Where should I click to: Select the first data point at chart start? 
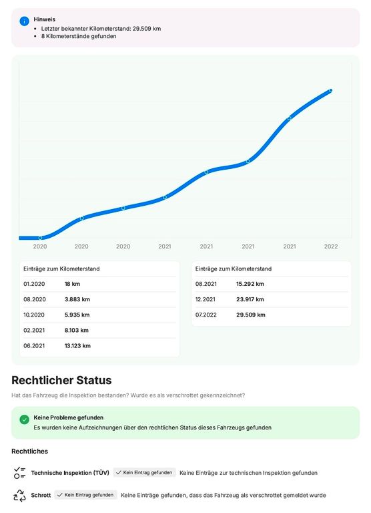click(40, 238)
